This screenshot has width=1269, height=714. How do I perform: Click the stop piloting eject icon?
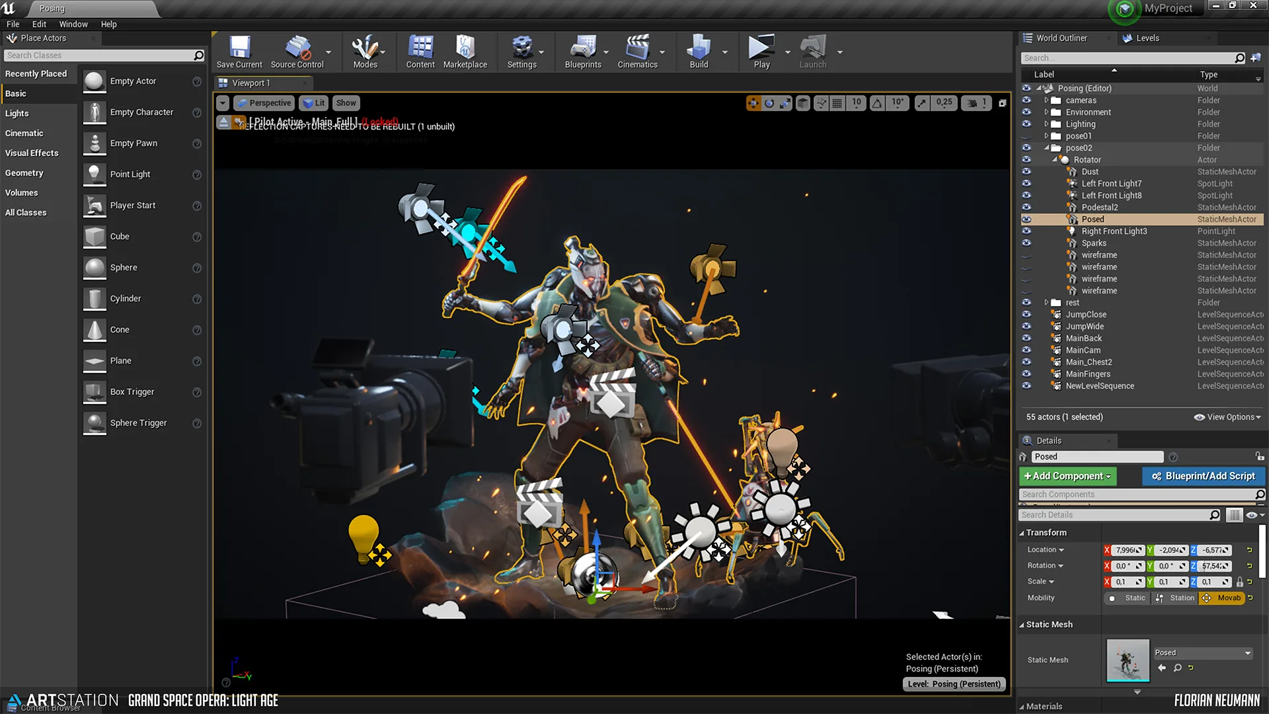[223, 123]
